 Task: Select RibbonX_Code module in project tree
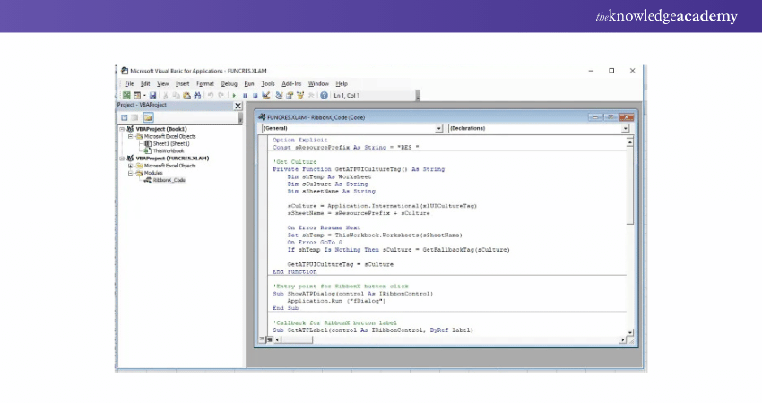click(168, 180)
